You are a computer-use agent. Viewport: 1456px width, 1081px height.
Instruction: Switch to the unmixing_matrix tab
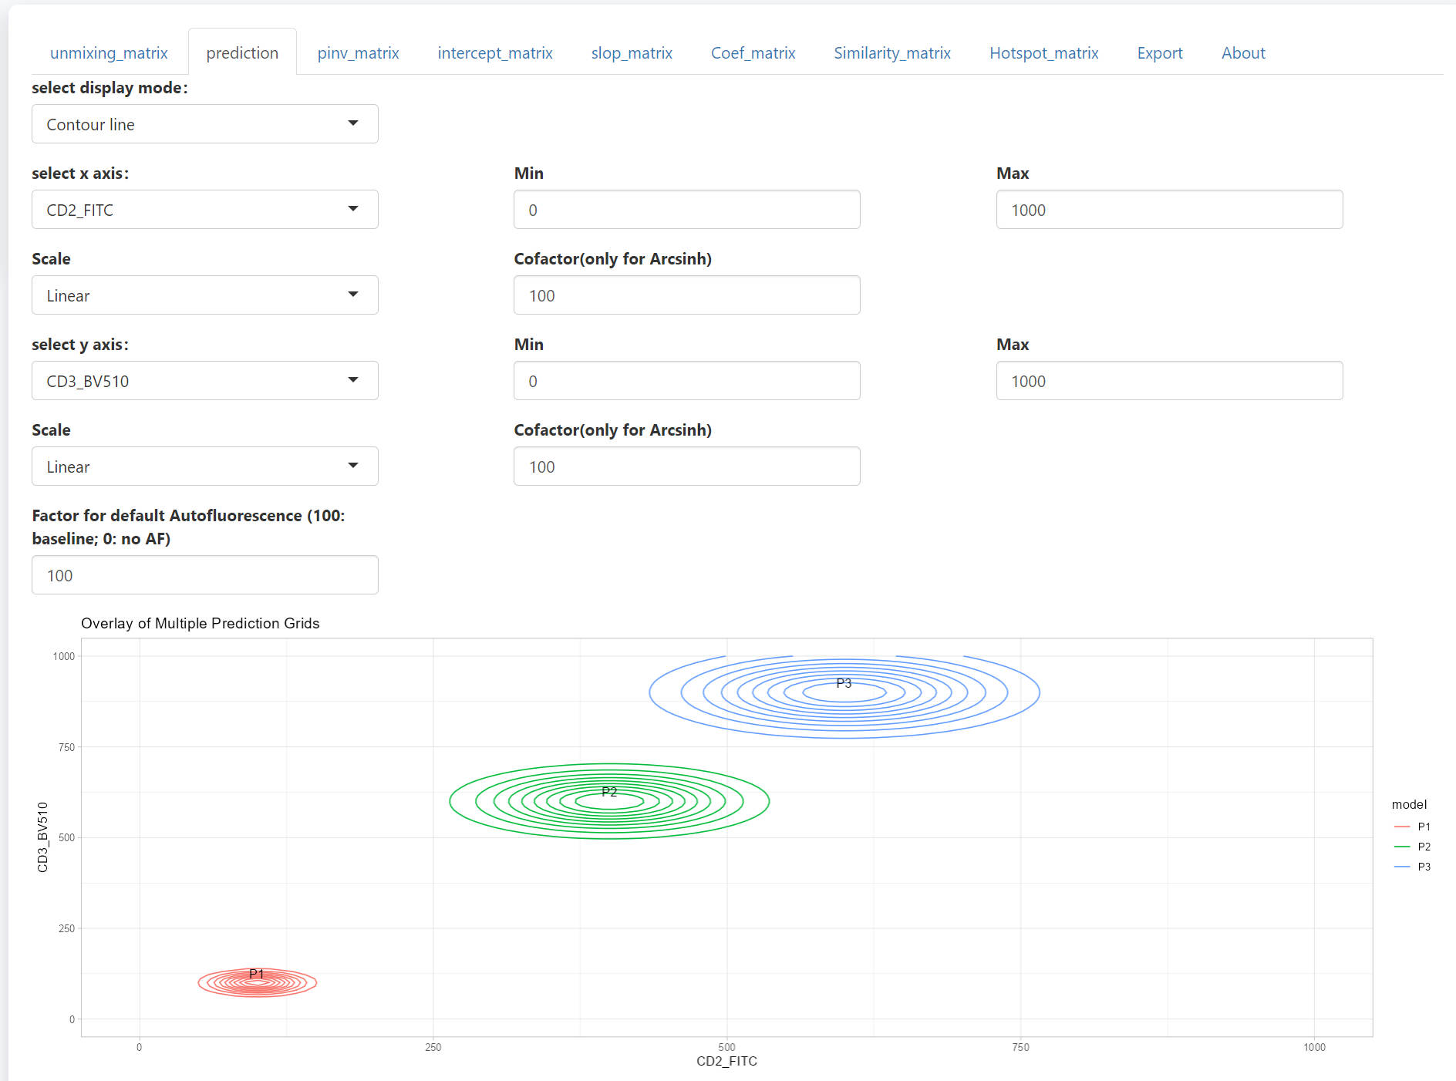109,53
